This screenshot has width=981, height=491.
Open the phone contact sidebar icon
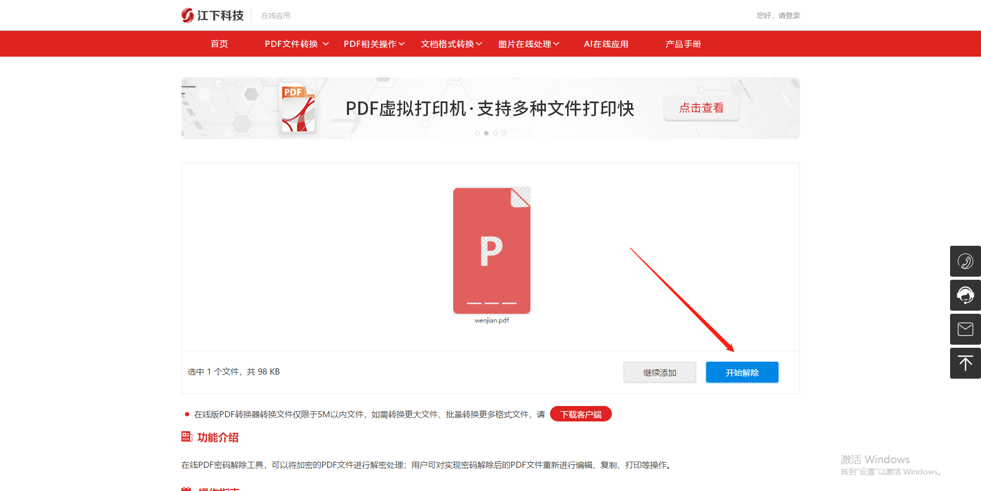[965, 261]
